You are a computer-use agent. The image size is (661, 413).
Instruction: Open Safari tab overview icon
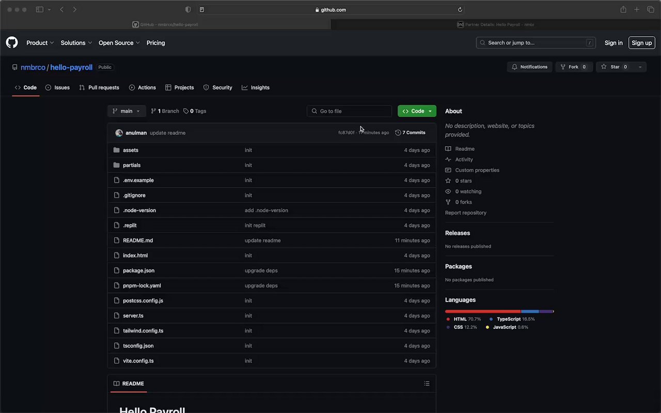coord(651,10)
